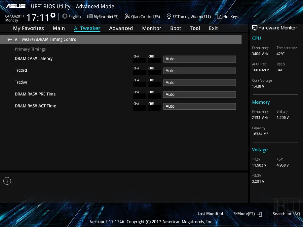Set DRAM CAS# Latency Auto field
Viewport: 303px width, 227px height.
click(200, 59)
